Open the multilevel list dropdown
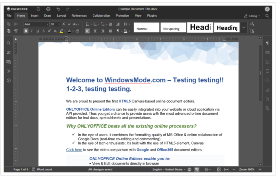 tap(106, 24)
